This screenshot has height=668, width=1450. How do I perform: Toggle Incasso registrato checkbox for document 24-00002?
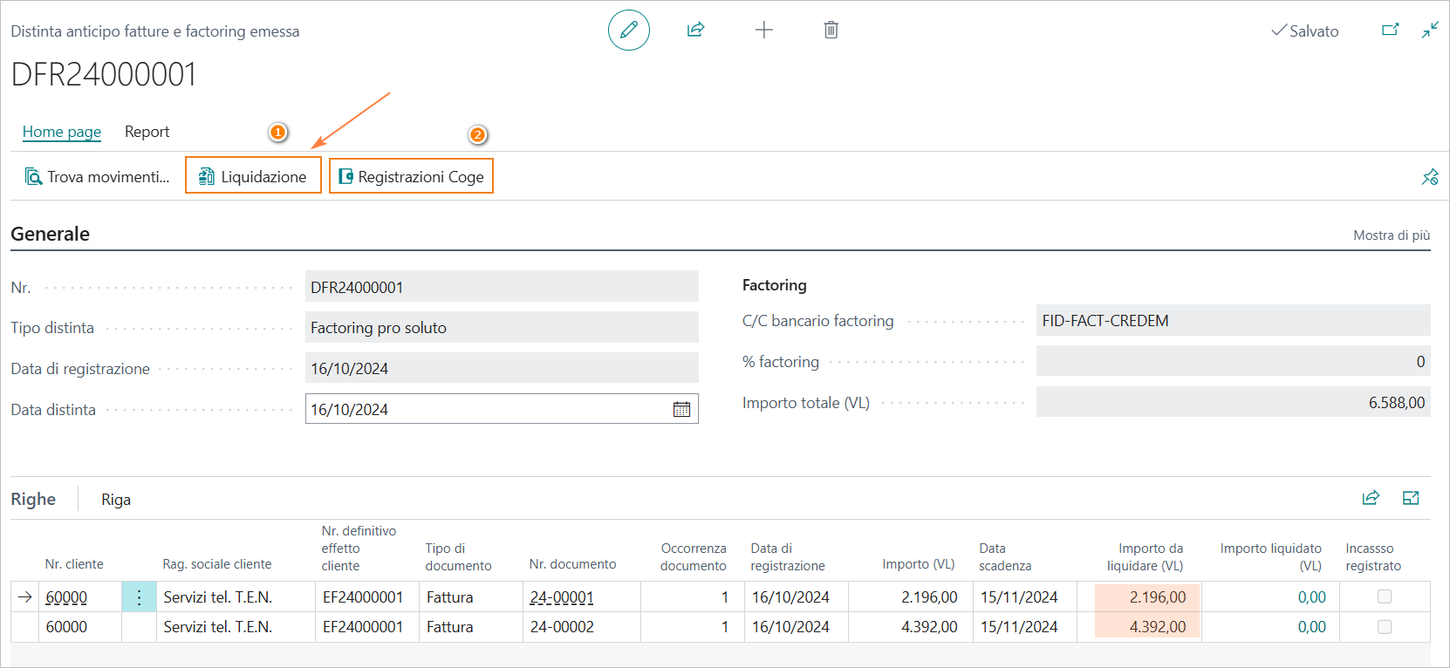tap(1384, 626)
